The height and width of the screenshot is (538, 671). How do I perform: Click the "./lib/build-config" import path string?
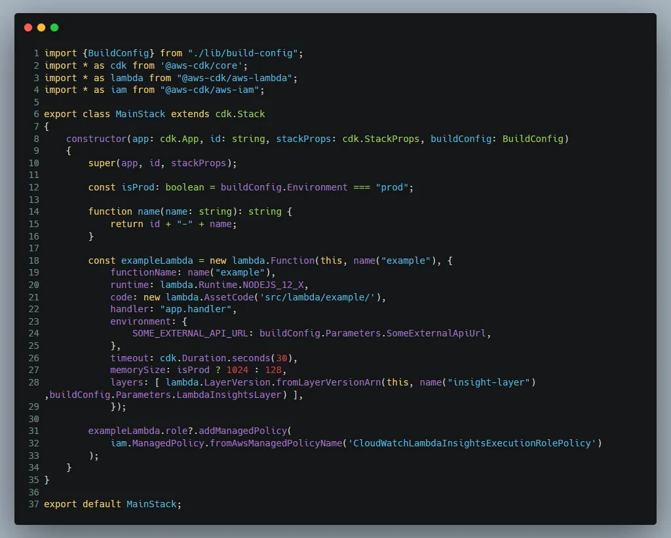click(x=242, y=52)
